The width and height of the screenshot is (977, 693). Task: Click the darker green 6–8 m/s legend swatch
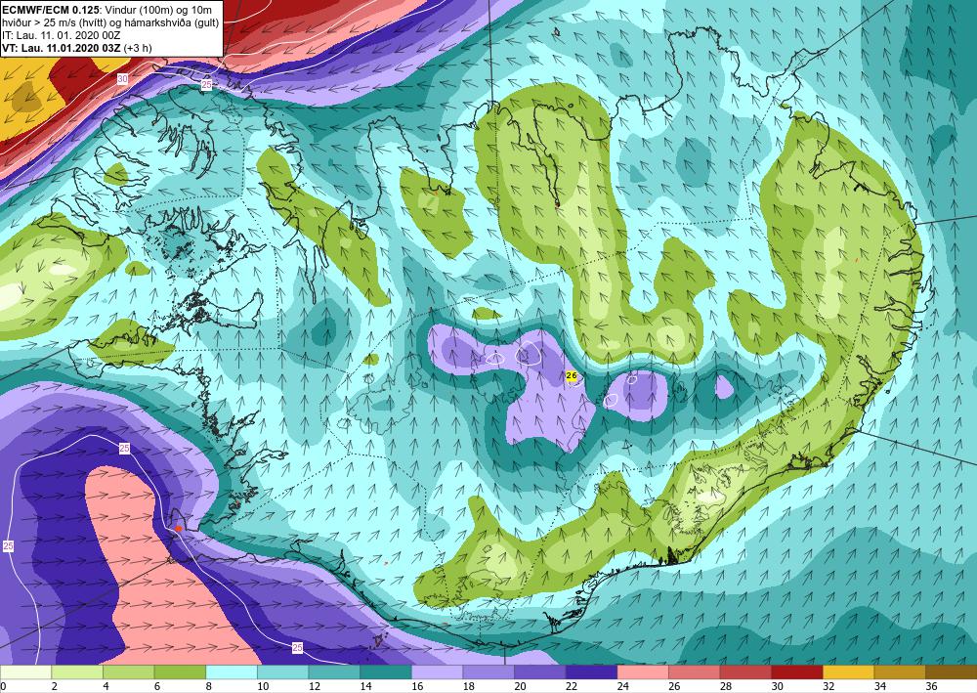180,671
